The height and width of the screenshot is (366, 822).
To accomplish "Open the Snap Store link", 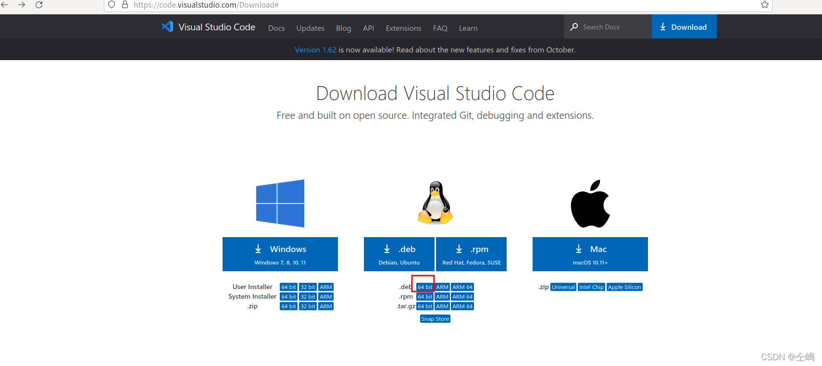I will point(435,319).
